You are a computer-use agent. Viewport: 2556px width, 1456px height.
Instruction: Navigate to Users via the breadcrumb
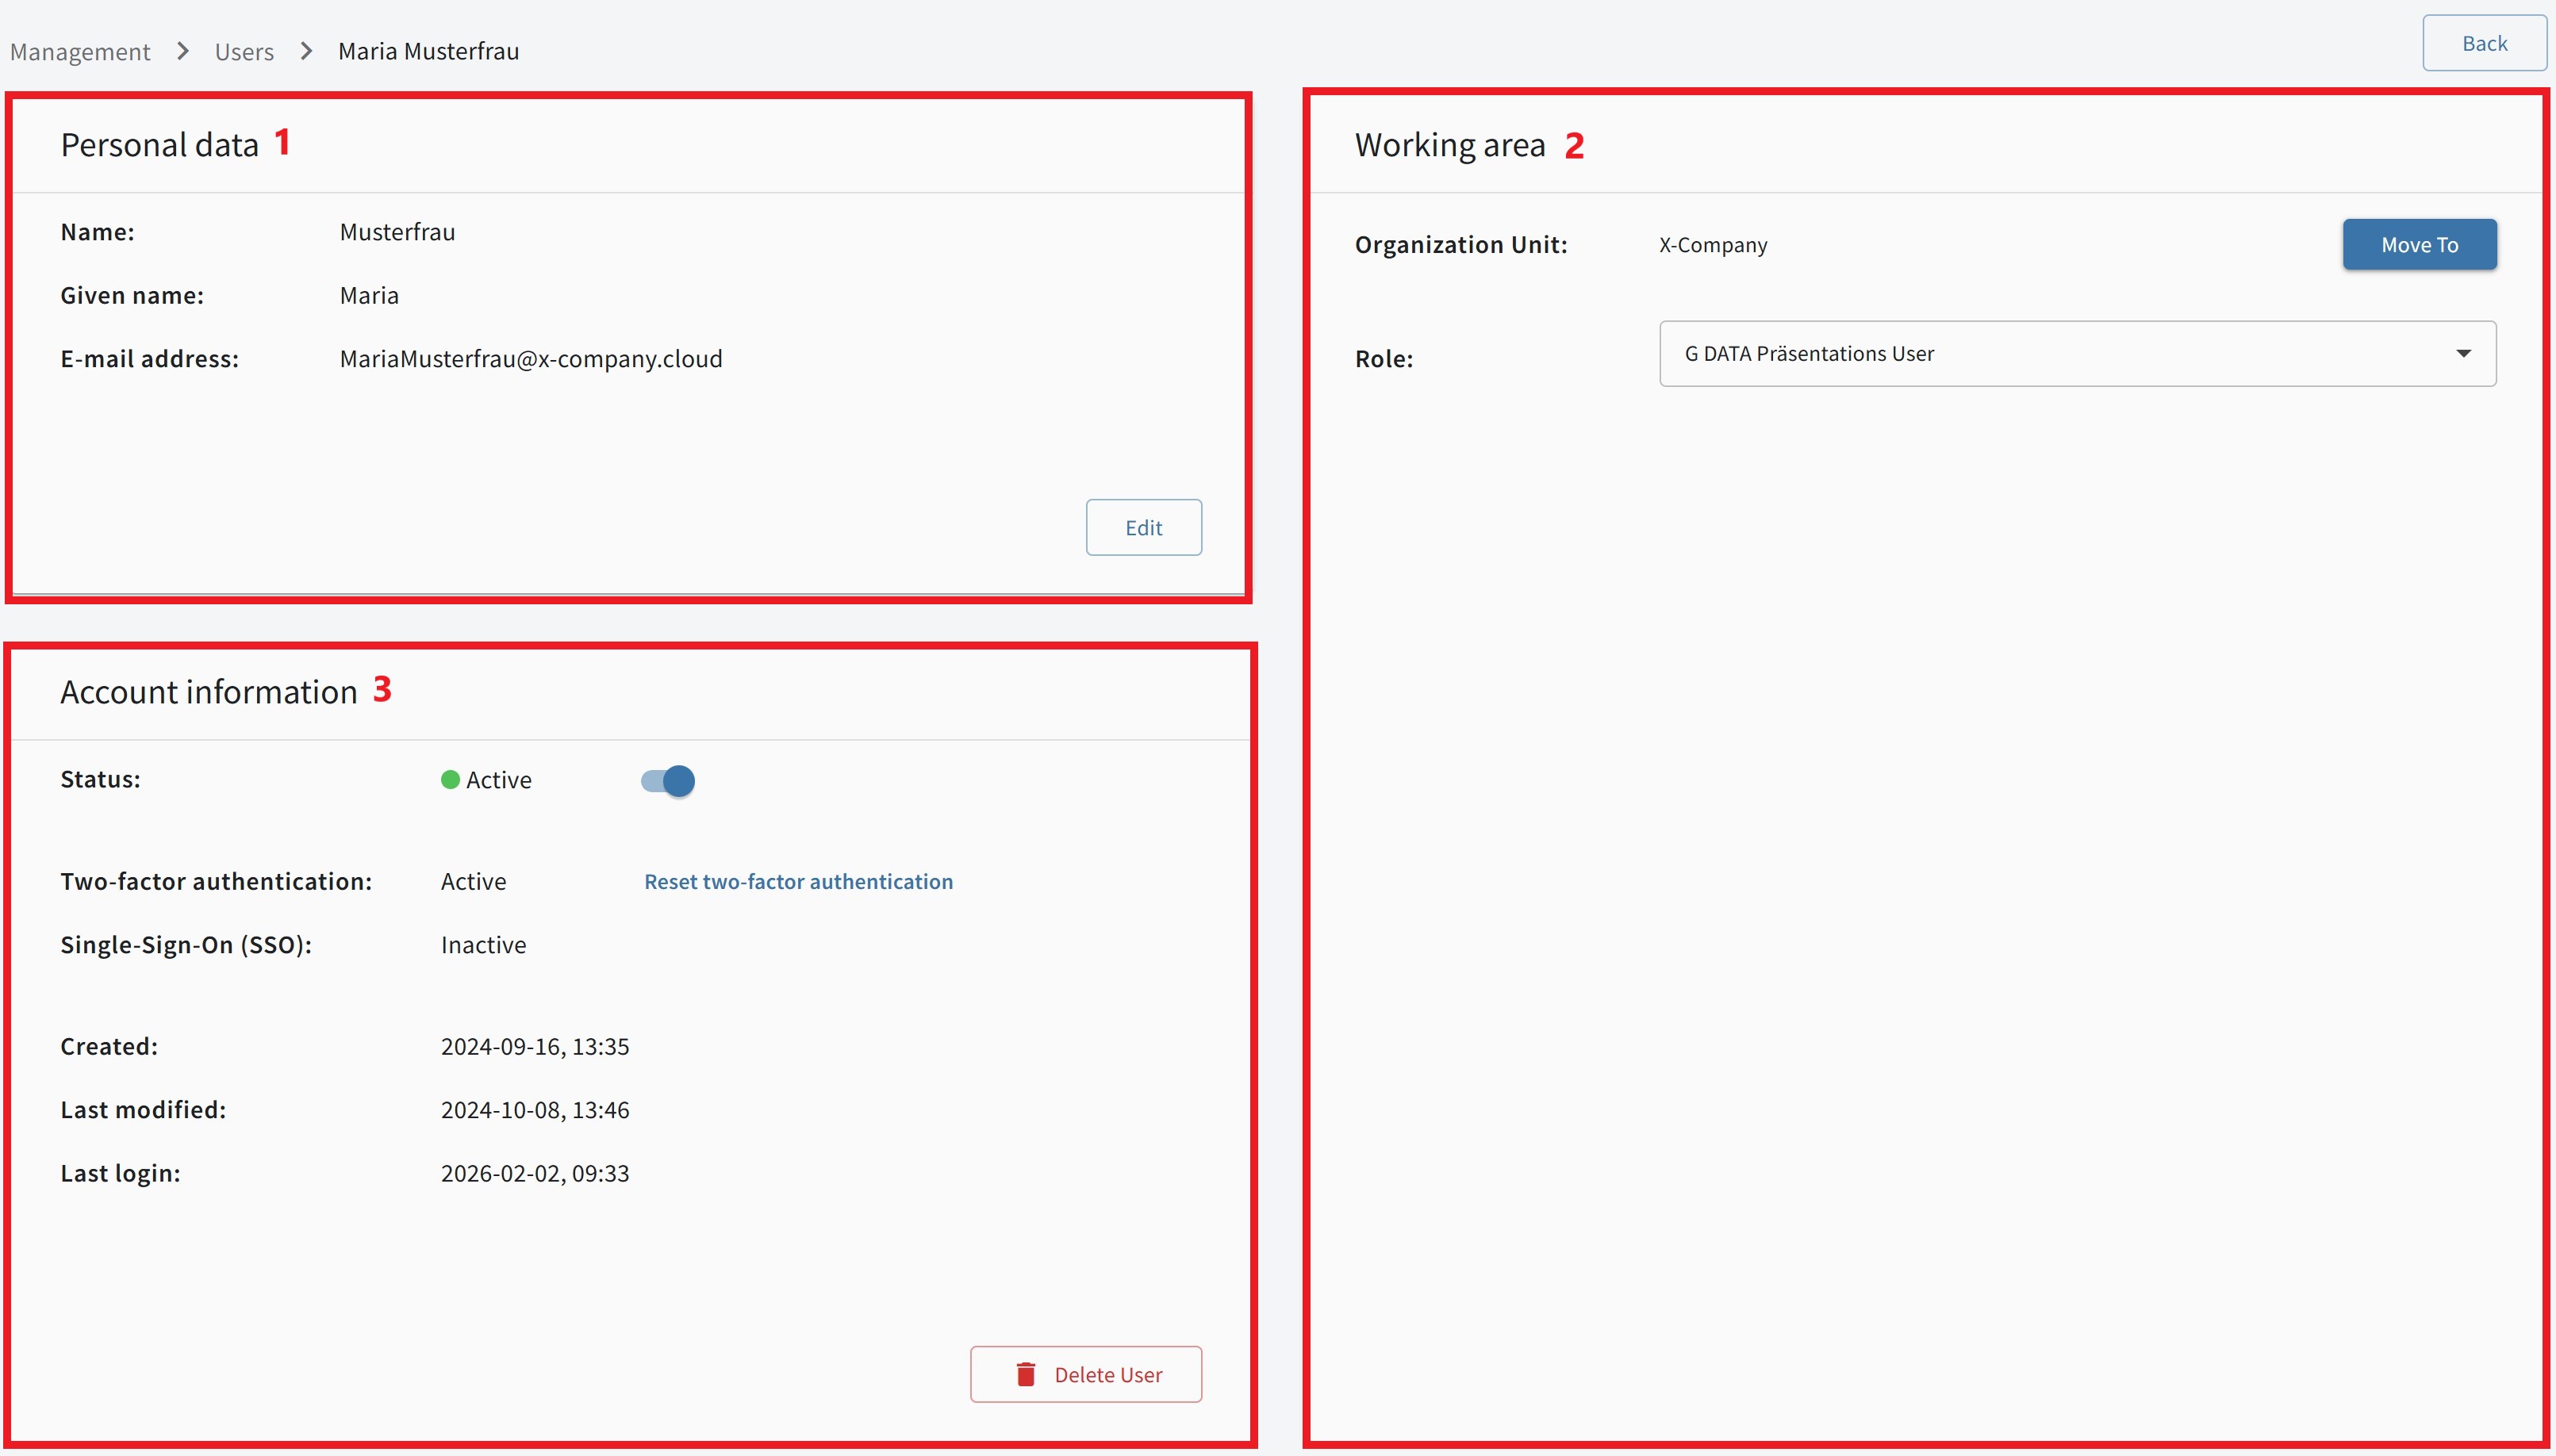[x=244, y=50]
